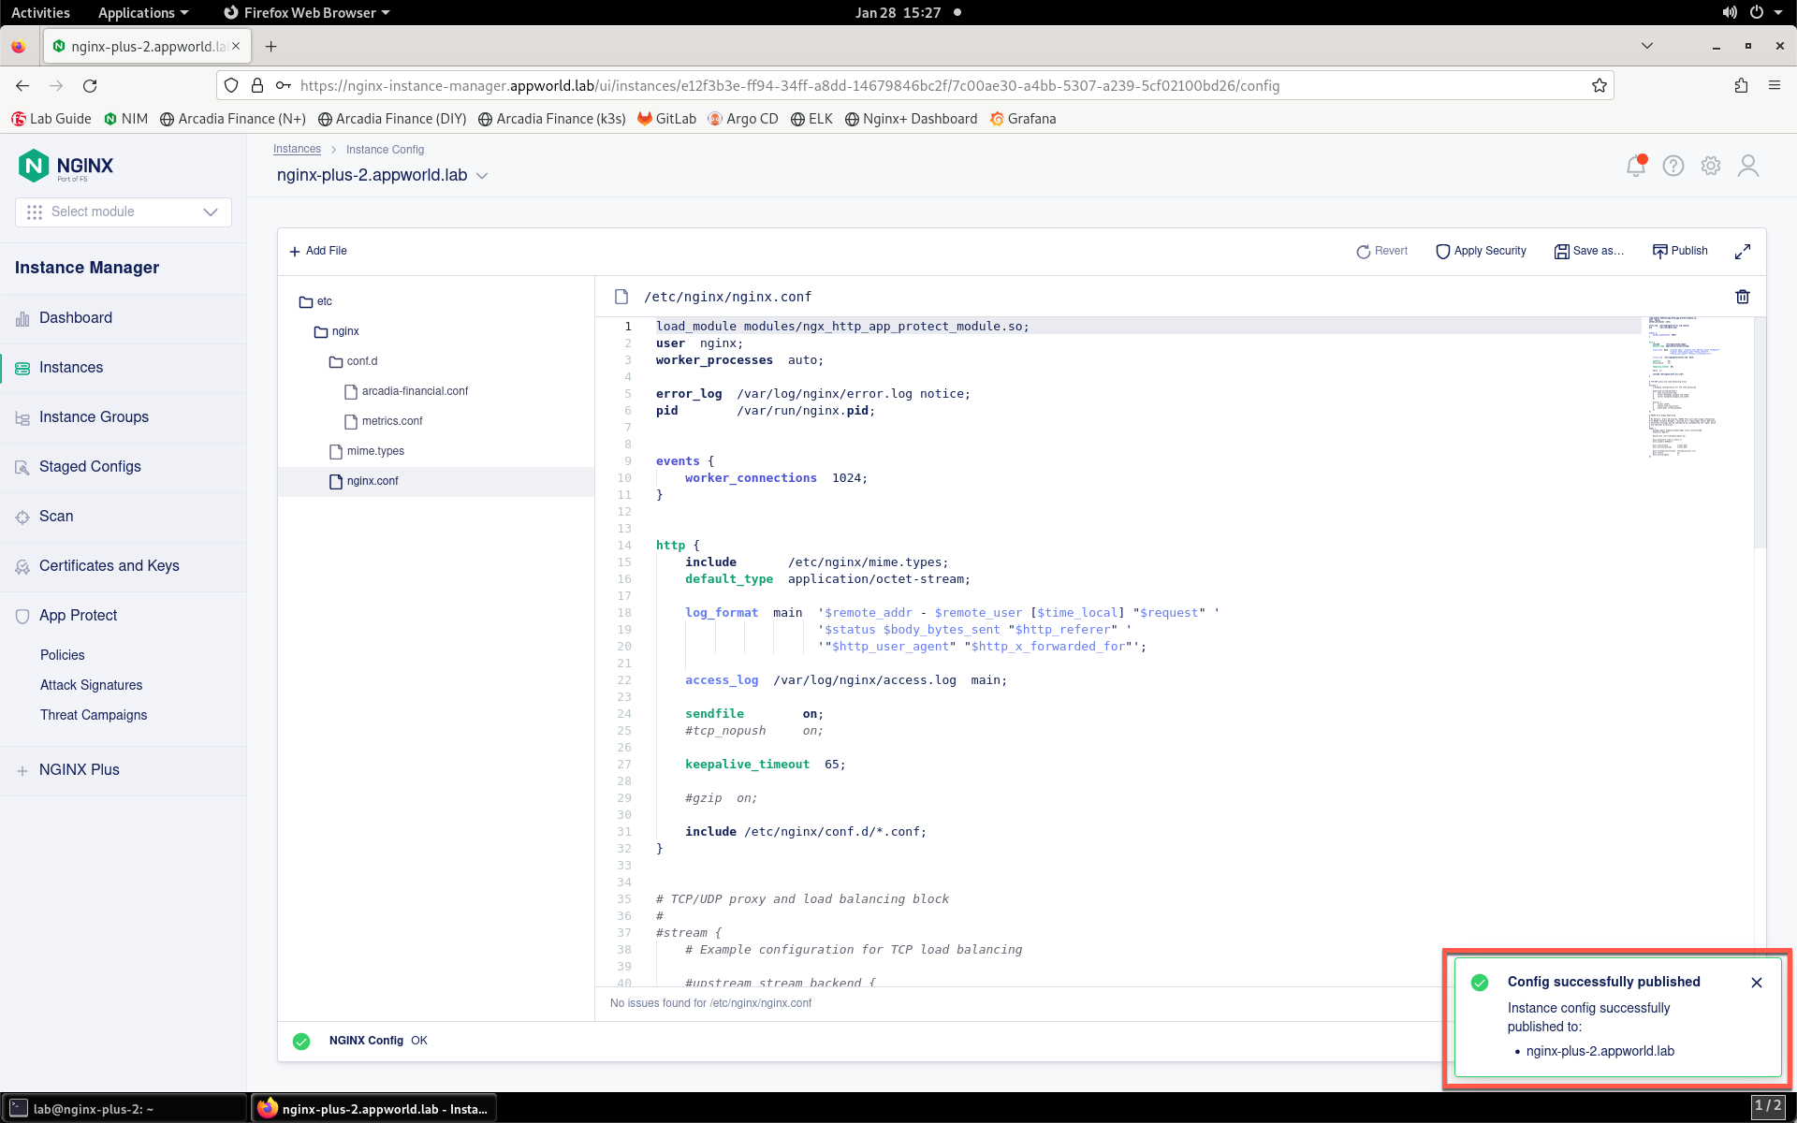Click Add File plus button

(318, 251)
